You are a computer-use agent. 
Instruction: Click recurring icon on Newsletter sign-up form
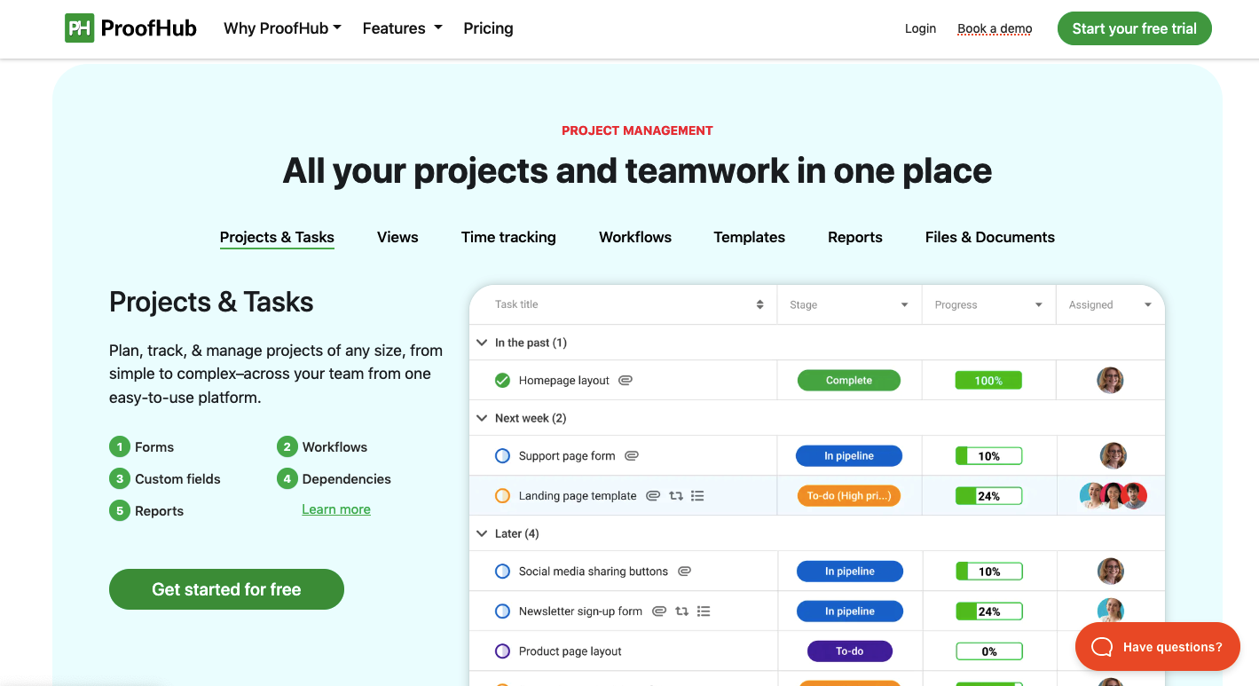(x=681, y=611)
